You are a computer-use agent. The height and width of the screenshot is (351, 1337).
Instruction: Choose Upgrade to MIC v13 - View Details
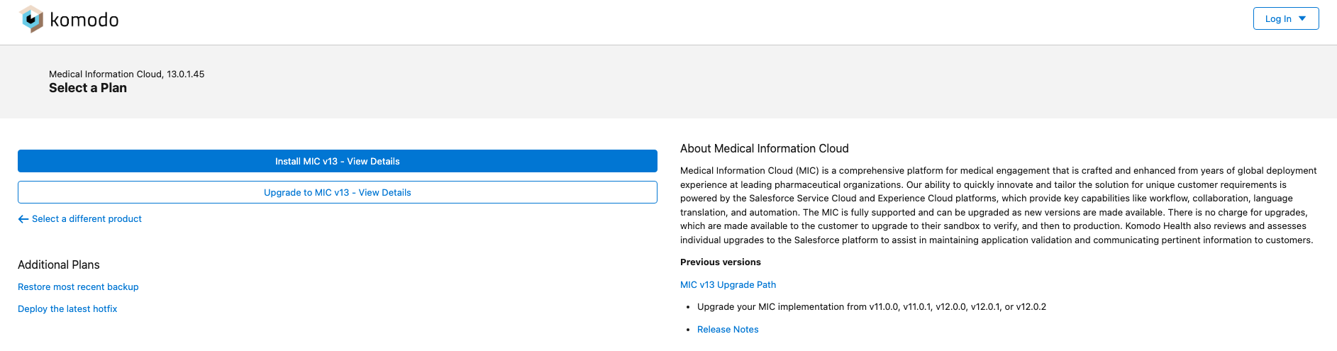[x=338, y=192]
